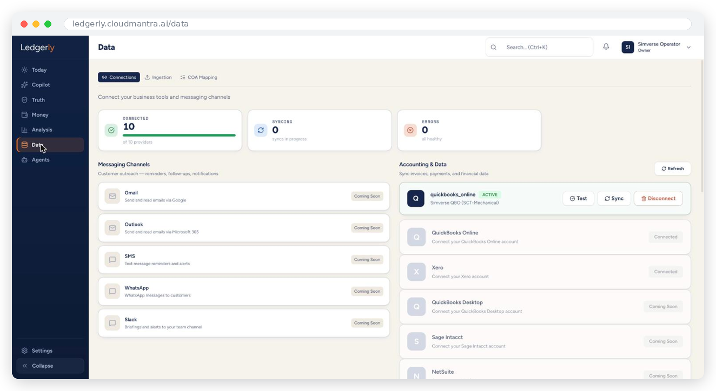Click the 'Simverse QBO (SCT-Mechanical)' text
The image size is (716, 391).
click(x=465, y=203)
